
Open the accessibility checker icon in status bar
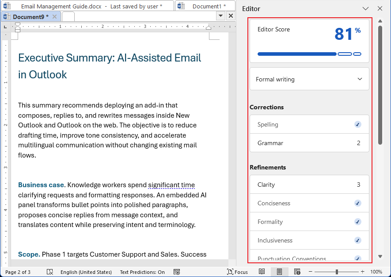click(177, 272)
